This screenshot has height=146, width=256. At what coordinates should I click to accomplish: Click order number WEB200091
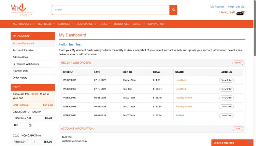pos(70,80)
